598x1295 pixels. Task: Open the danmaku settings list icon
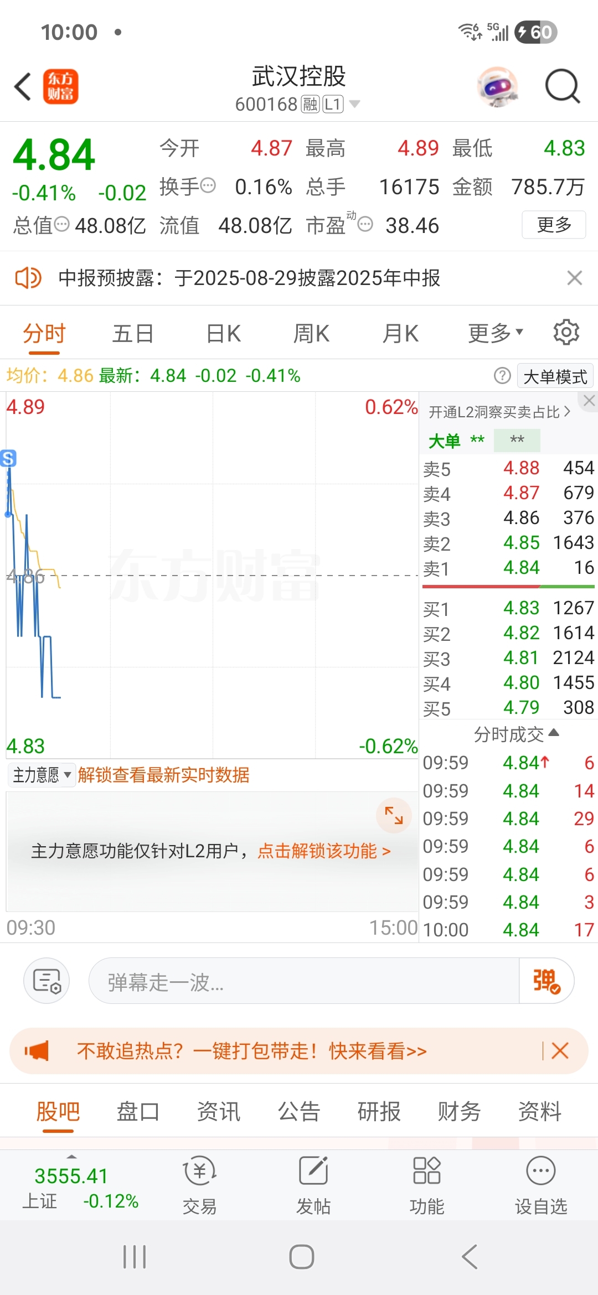click(47, 981)
